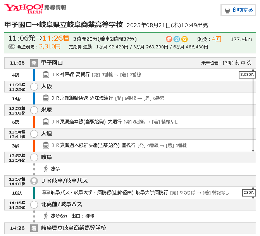
Task: Click the 3,080円 fare box
Action: pos(247,75)
